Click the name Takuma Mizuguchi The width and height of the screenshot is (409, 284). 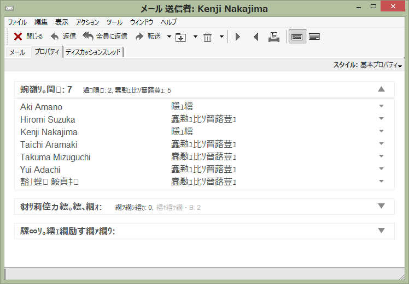(x=55, y=157)
